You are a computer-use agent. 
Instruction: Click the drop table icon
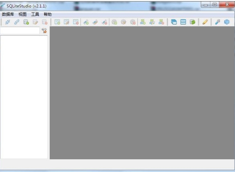76,22
